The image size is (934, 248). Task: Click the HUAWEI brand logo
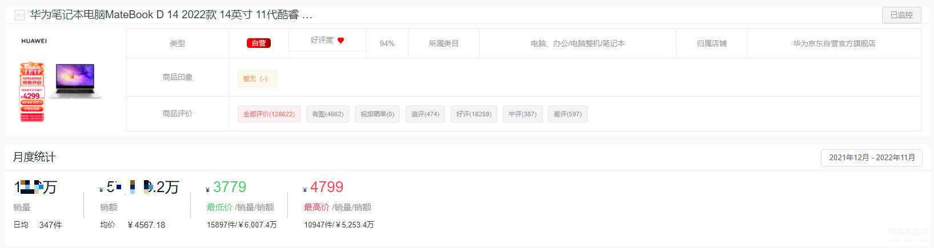click(34, 41)
